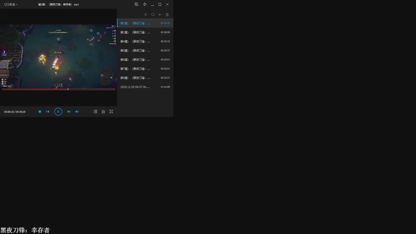This screenshot has width=416, height=234.
Task: Go to the previous video
Action: point(48,112)
